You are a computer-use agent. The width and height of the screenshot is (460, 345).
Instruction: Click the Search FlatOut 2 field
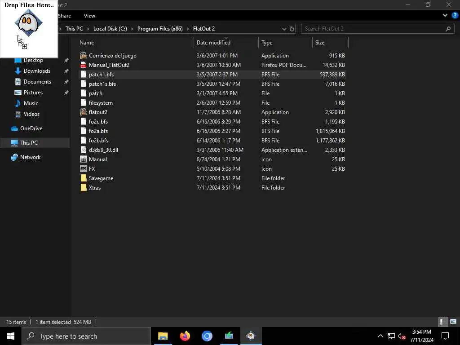coord(377,29)
